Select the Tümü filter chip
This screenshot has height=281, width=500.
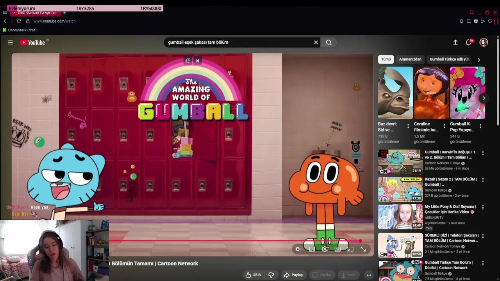pyautogui.click(x=386, y=59)
